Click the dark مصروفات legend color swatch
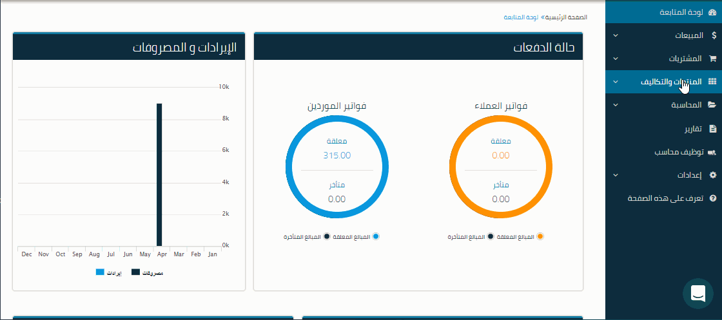 [x=135, y=272]
